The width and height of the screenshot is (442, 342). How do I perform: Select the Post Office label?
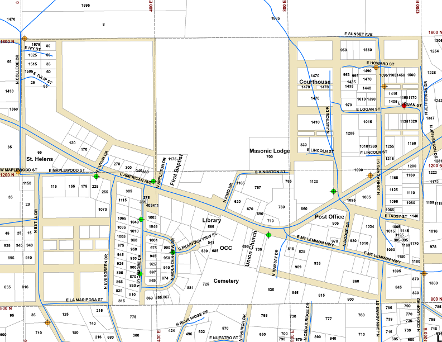329,216
